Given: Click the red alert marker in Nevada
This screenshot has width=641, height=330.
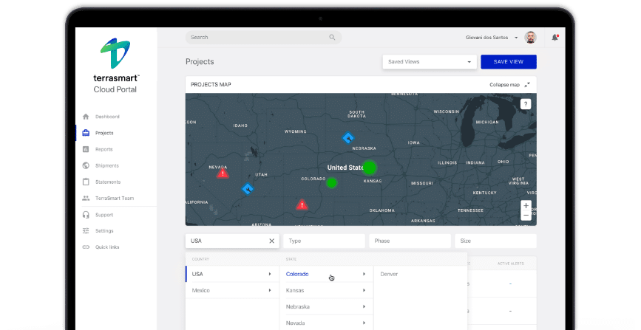Looking at the screenshot, I should pyautogui.click(x=223, y=173).
